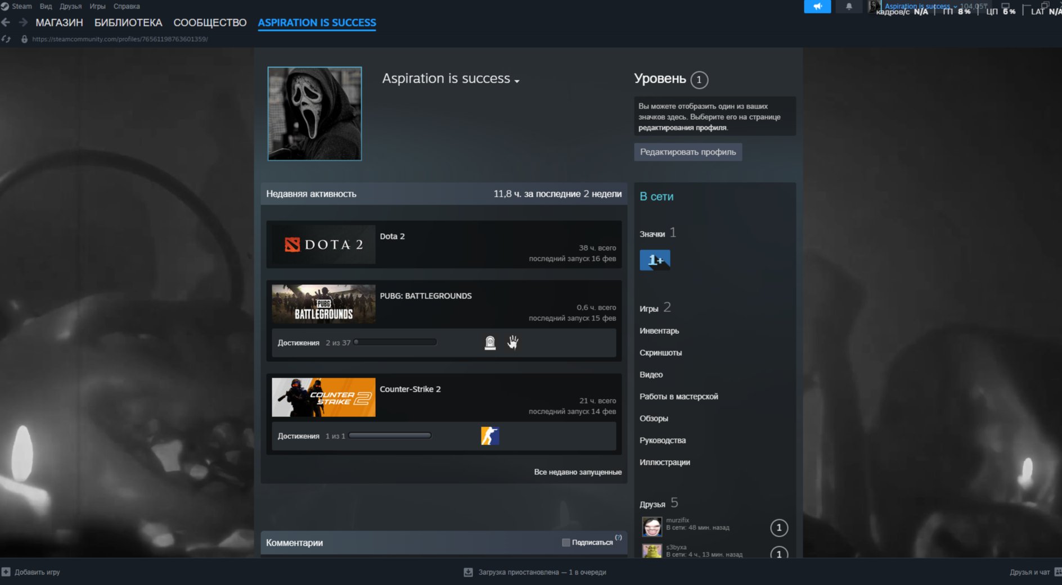Click the page reload icon
The height and width of the screenshot is (585, 1062).
coord(6,39)
